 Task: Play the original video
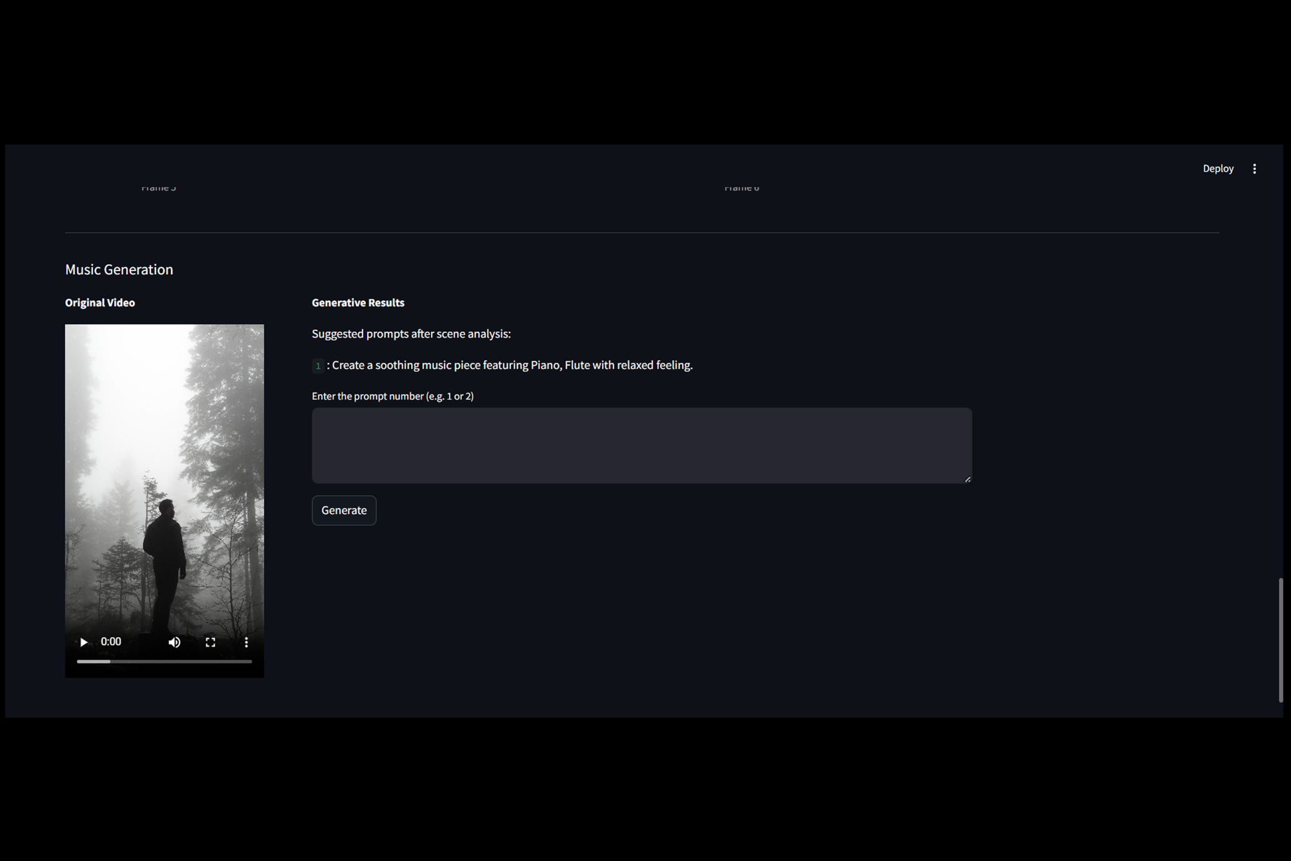[x=84, y=642]
